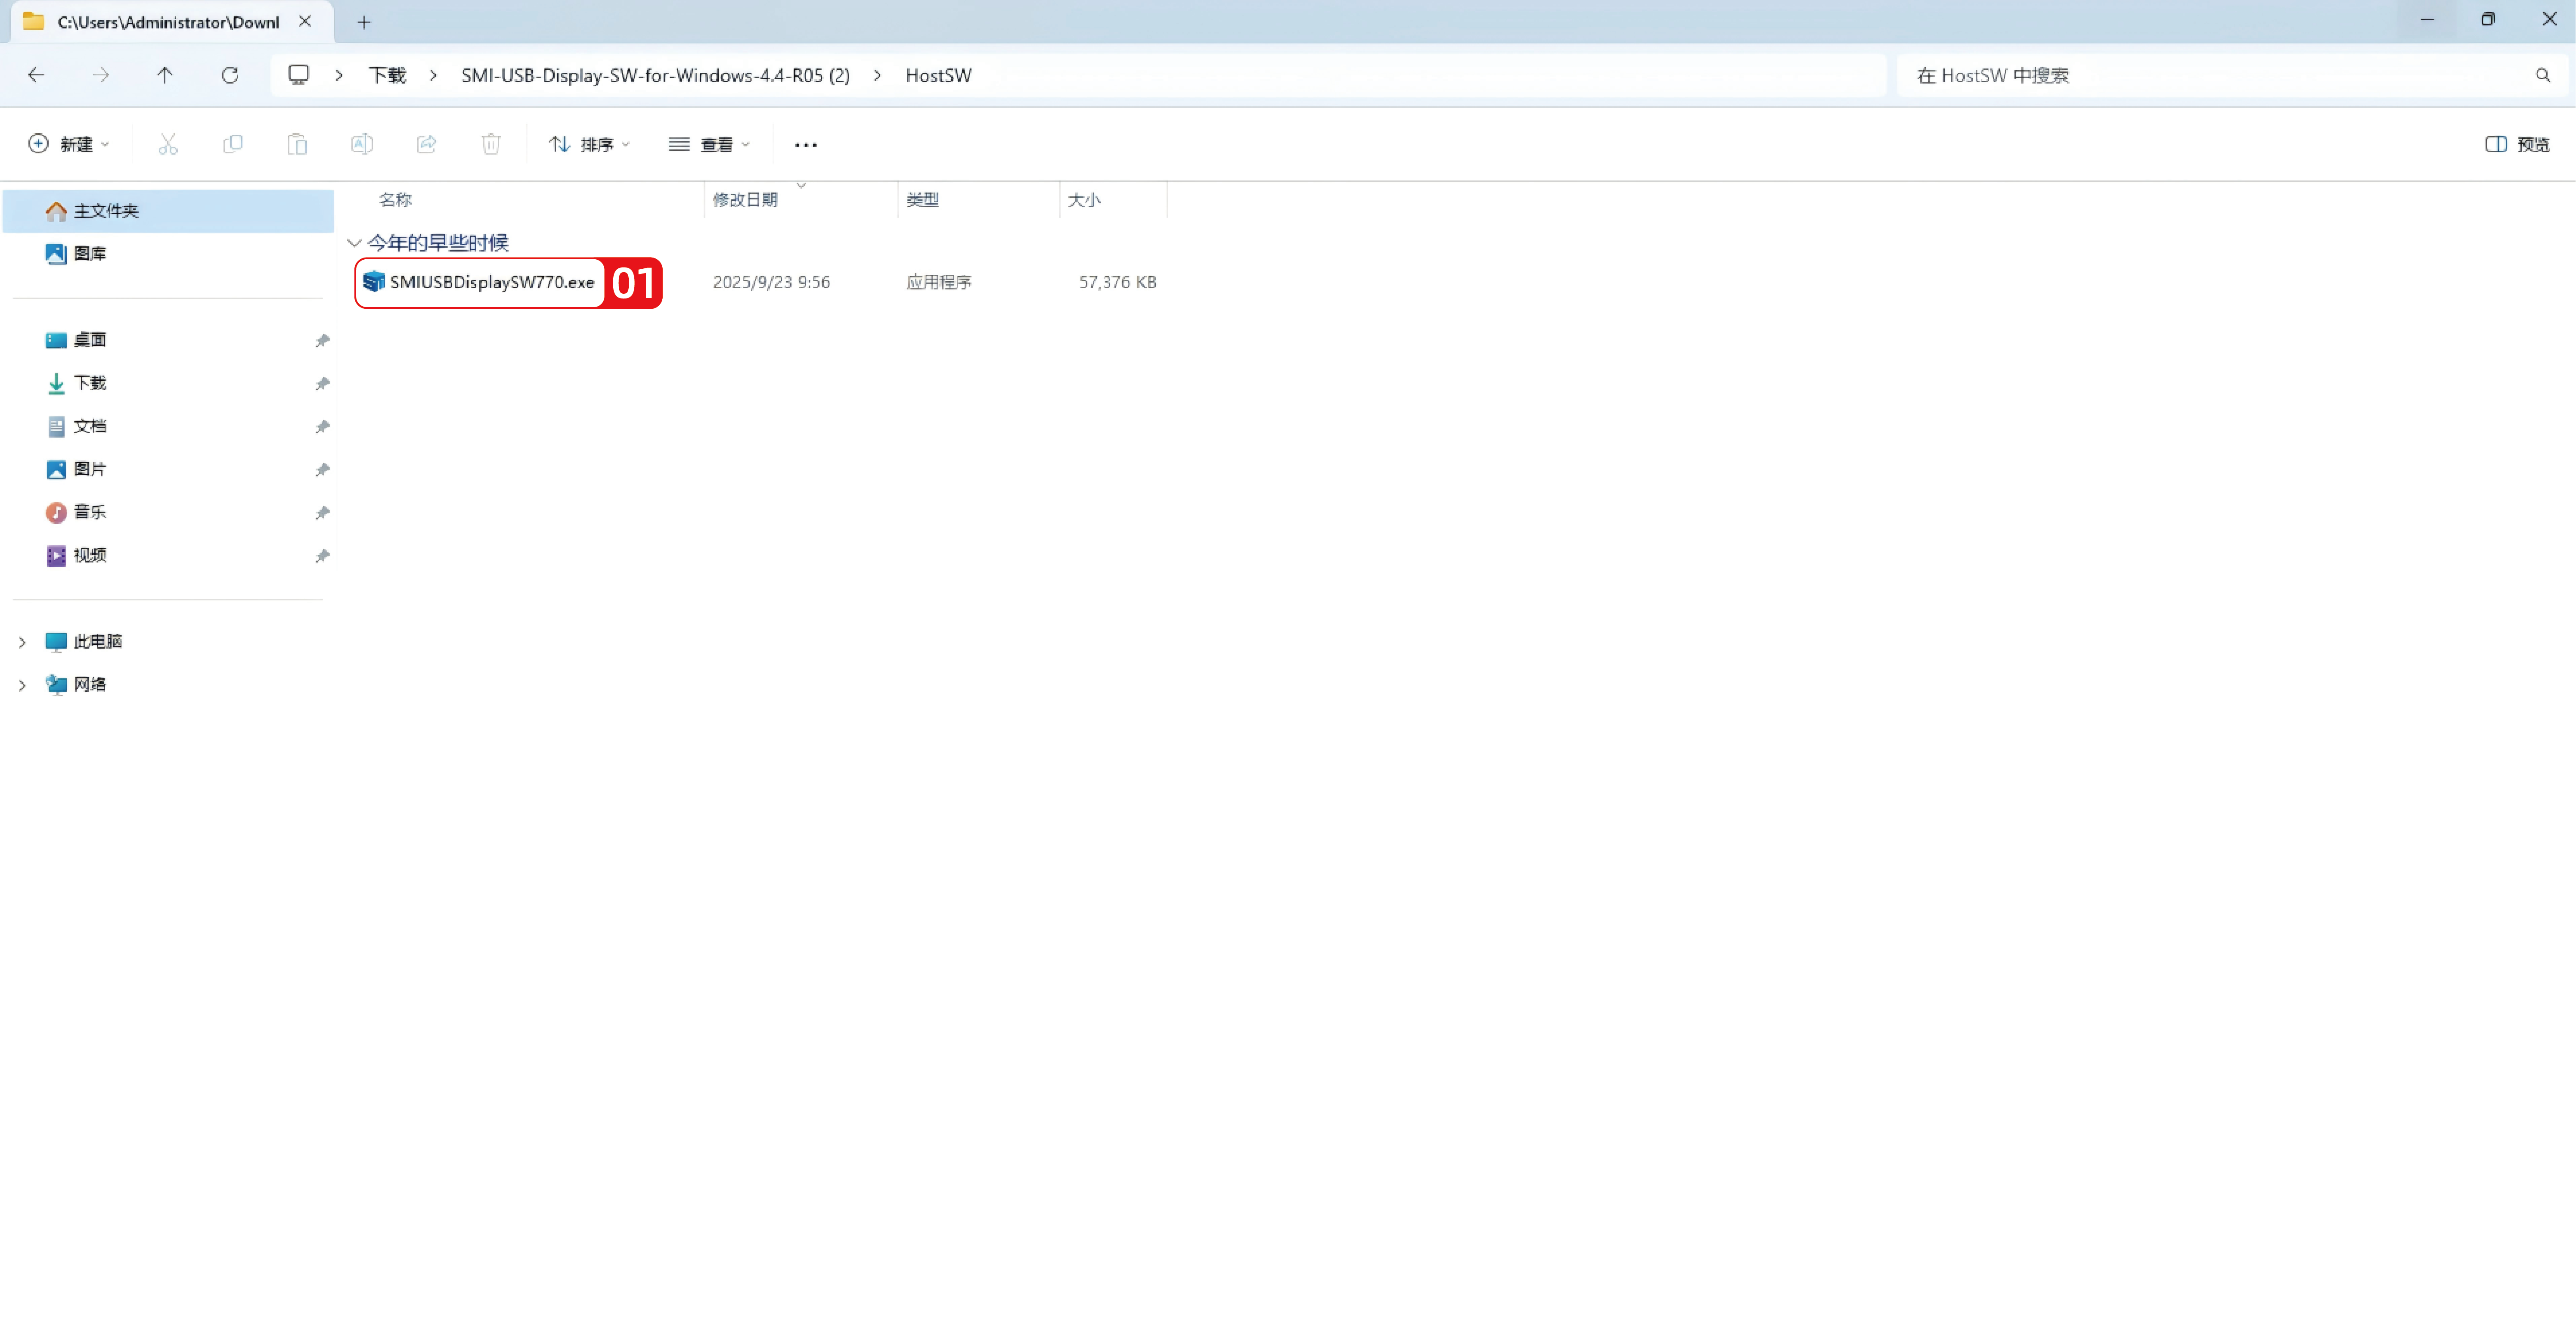
Task: Click the HostSW search box
Action: (x=2220, y=76)
